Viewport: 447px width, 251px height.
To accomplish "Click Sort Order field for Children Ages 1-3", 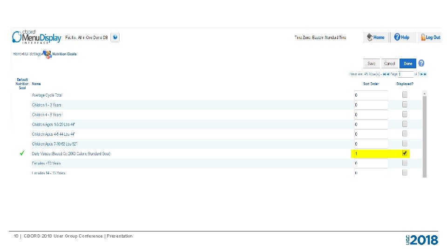I will (x=371, y=125).
